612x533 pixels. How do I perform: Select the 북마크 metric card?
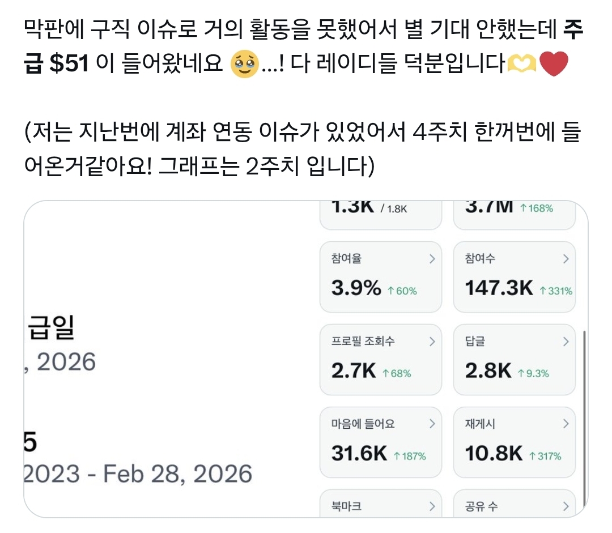[380, 505]
